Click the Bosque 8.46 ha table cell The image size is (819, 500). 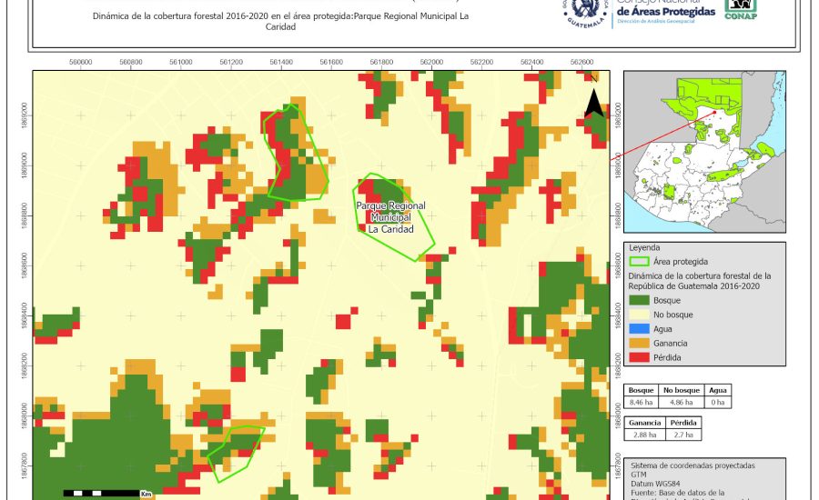tap(642, 401)
